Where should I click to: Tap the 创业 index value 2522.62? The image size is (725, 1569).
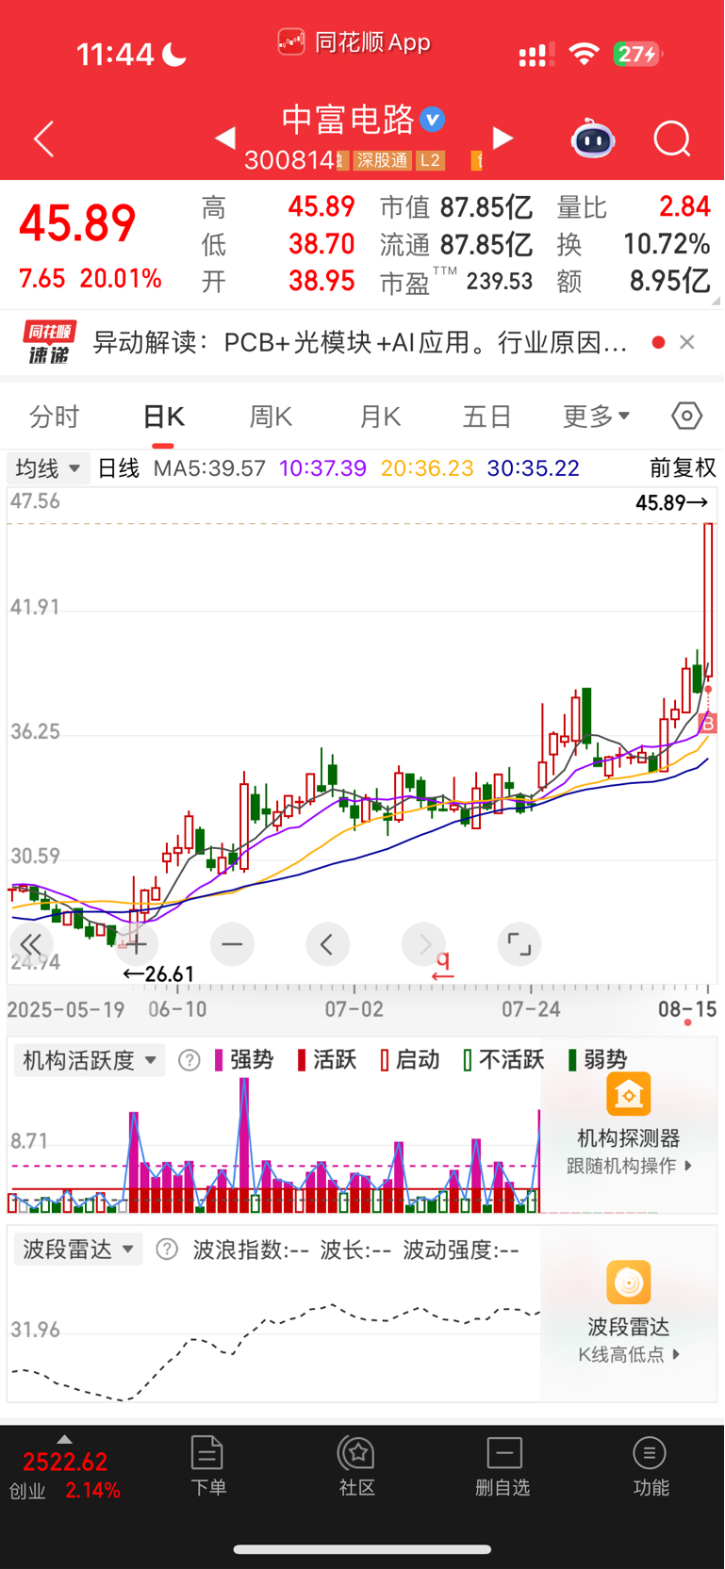[65, 1462]
